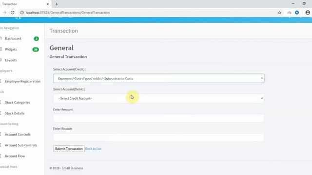Click the address bar URL
This screenshot has width=312, height=175.
(x=68, y=13)
